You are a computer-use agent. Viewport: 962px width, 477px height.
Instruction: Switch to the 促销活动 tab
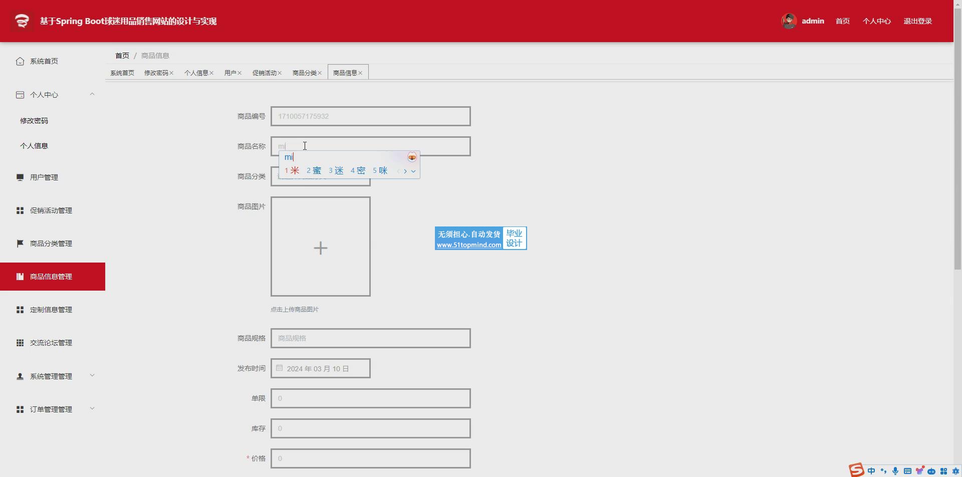265,73
